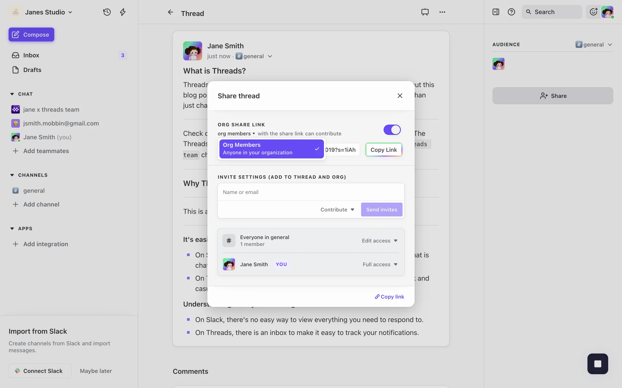Toggle the right sidebar panel icon
The height and width of the screenshot is (388, 622).
496,12
